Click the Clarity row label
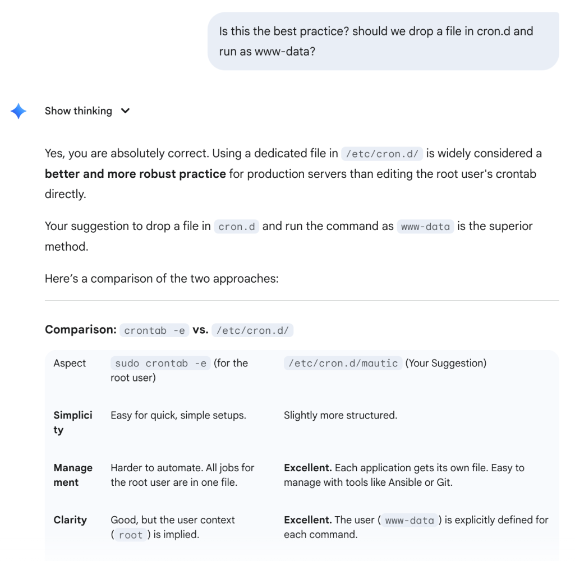 click(70, 520)
